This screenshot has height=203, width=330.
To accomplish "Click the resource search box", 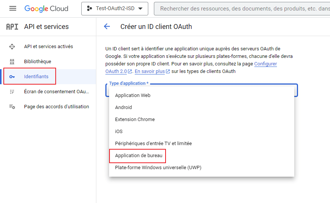I will (x=241, y=8).
